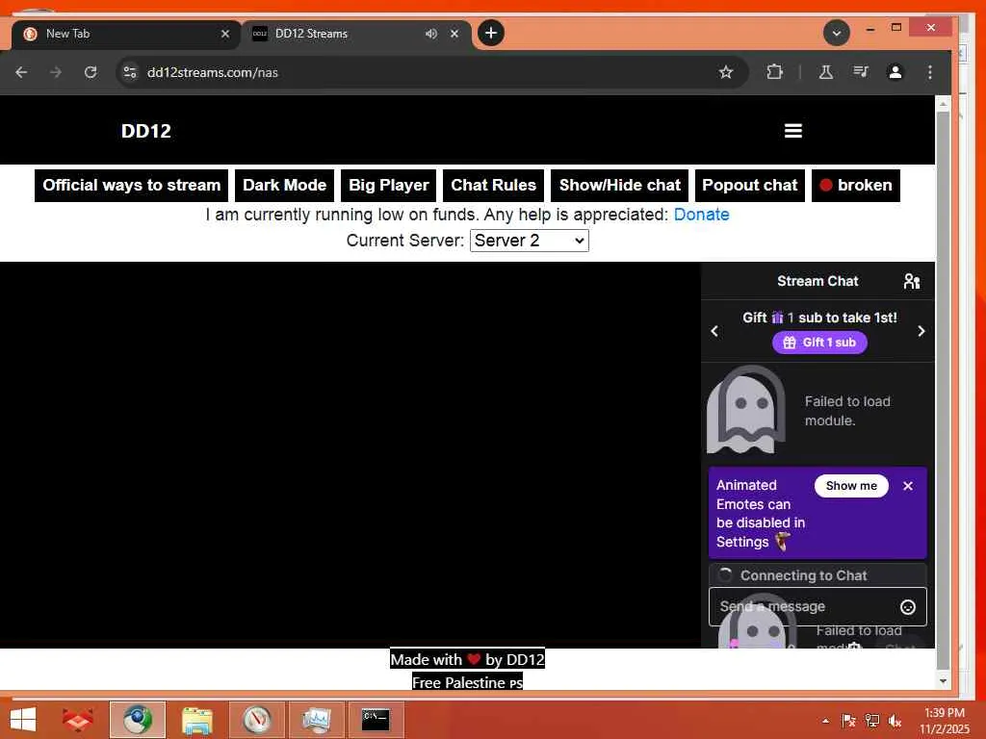The width and height of the screenshot is (986, 739).
Task: Click the page vertical scrollbar
Action: 943,390
